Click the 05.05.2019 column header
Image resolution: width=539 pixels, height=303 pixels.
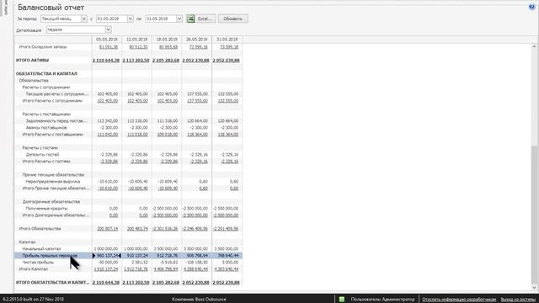(x=107, y=40)
